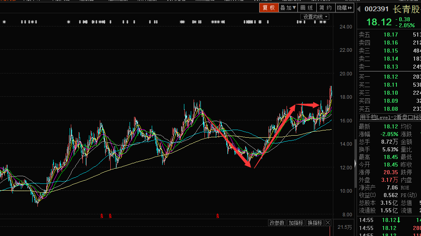The width and height of the screenshot is (421, 236).
Task: Click 改参数 to modify indicator parameters
Action: 277,223
